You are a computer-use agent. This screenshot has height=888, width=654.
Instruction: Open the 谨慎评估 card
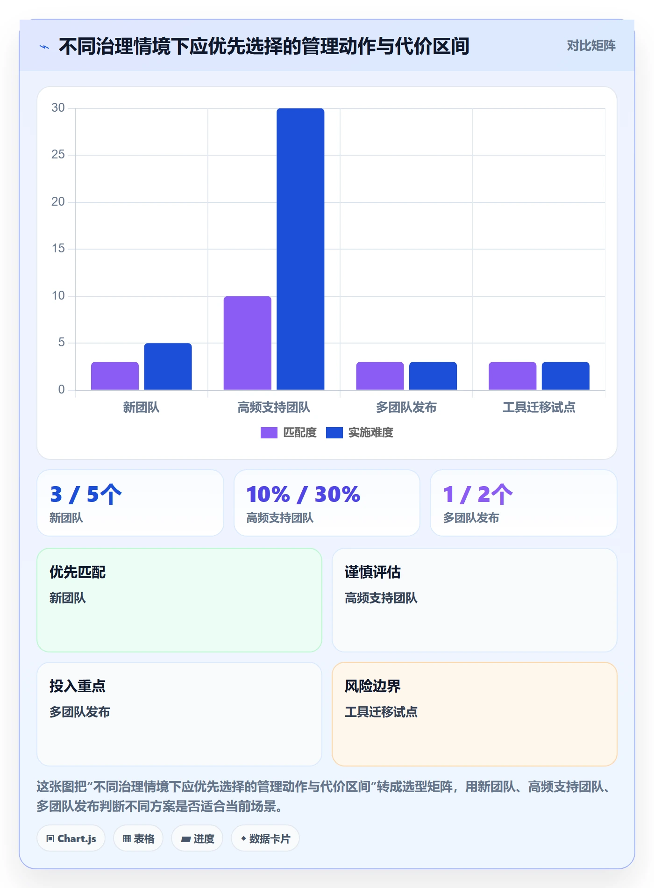pos(475,600)
